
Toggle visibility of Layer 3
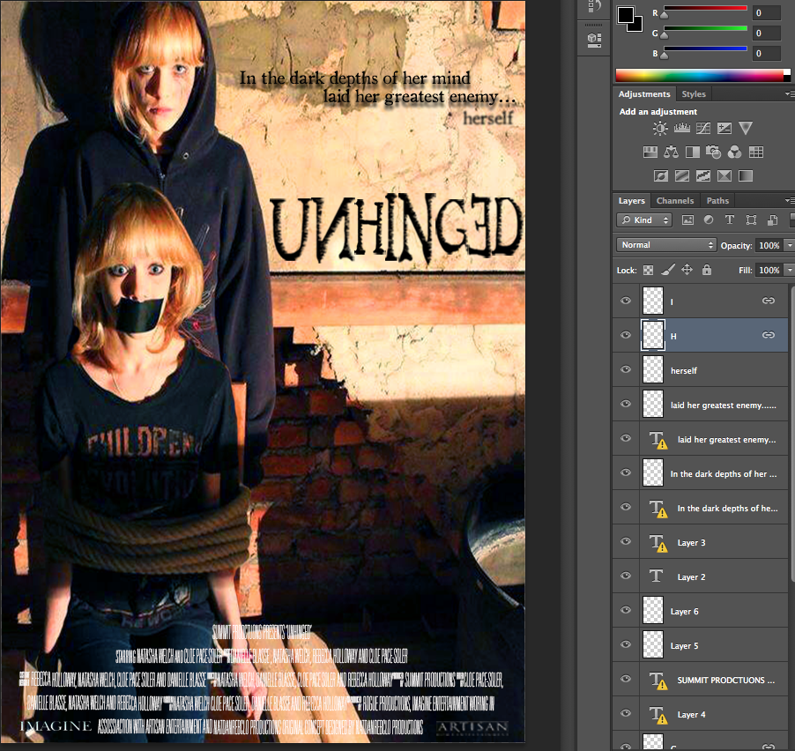click(626, 541)
